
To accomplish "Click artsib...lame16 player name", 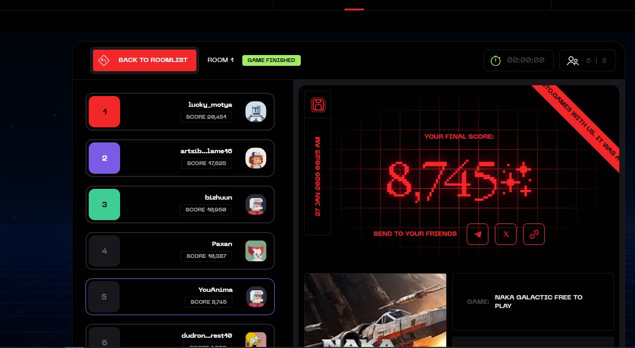I will coord(207,151).
